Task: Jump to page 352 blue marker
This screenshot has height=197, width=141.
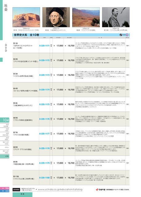Action: [x=5, y=191]
